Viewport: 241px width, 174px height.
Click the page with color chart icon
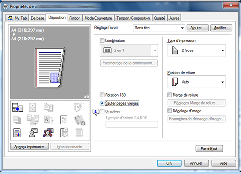[x=17, y=133]
